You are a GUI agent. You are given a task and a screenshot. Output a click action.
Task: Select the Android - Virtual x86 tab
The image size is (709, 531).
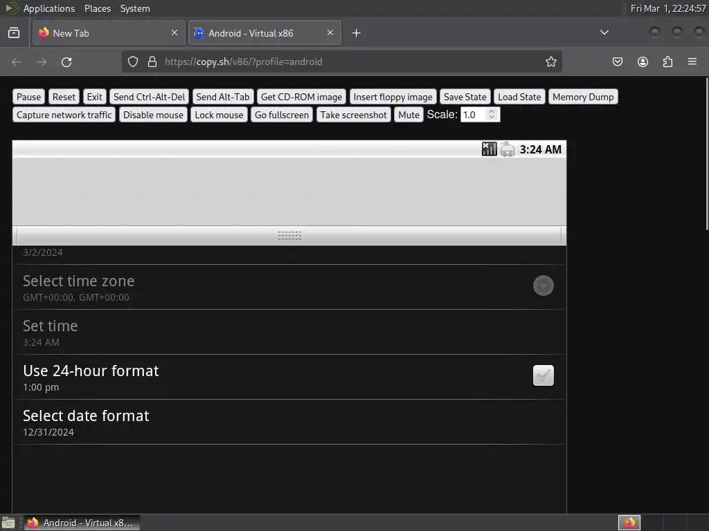(x=264, y=33)
